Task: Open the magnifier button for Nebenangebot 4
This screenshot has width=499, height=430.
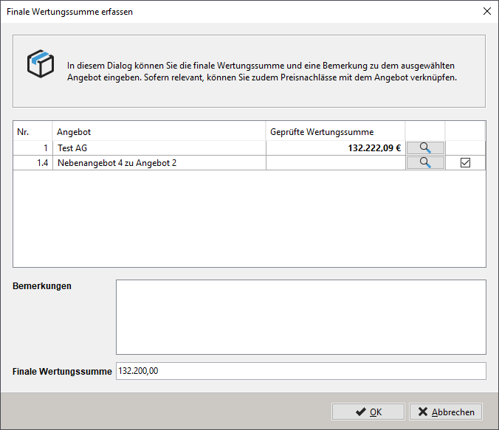Action: click(425, 162)
